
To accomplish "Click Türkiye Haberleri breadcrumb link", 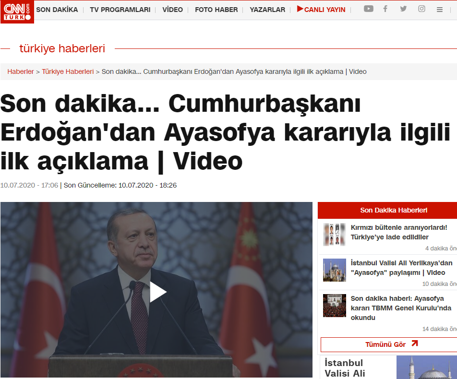I will tap(68, 71).
